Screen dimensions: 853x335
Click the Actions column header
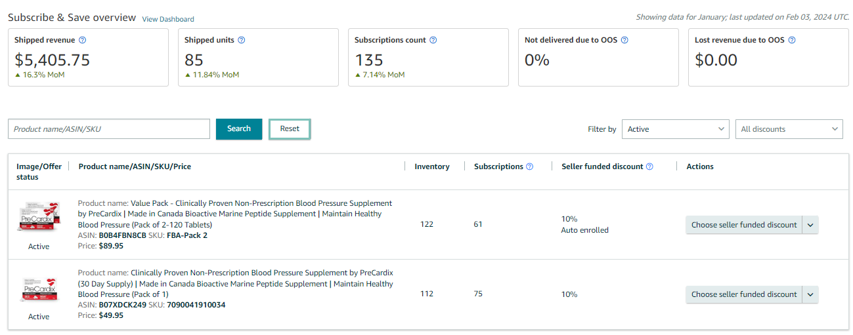click(x=700, y=167)
